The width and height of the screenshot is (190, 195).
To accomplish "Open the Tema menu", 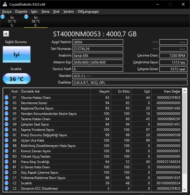I will (x=45, y=12).
